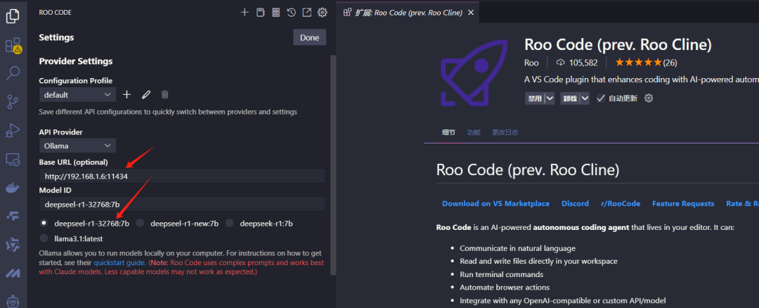
Task: Click the Base URL input field
Action: tap(182, 176)
